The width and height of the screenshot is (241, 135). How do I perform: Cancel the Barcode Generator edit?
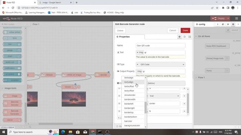[x=172, y=30]
